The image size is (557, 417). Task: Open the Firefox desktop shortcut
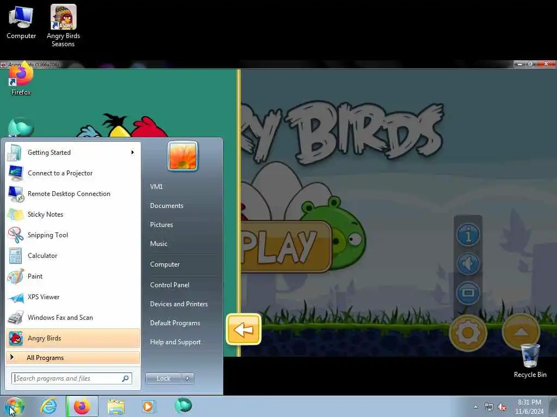[x=21, y=80]
